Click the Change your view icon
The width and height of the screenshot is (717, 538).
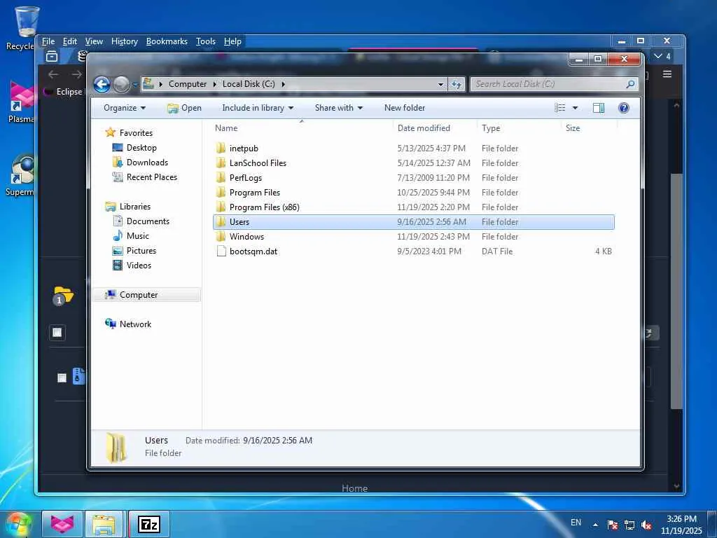[560, 107]
